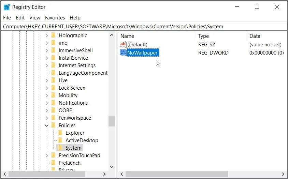Click the Policies folder icon
Viewport: 288px width, 179px height.
tap(53, 125)
